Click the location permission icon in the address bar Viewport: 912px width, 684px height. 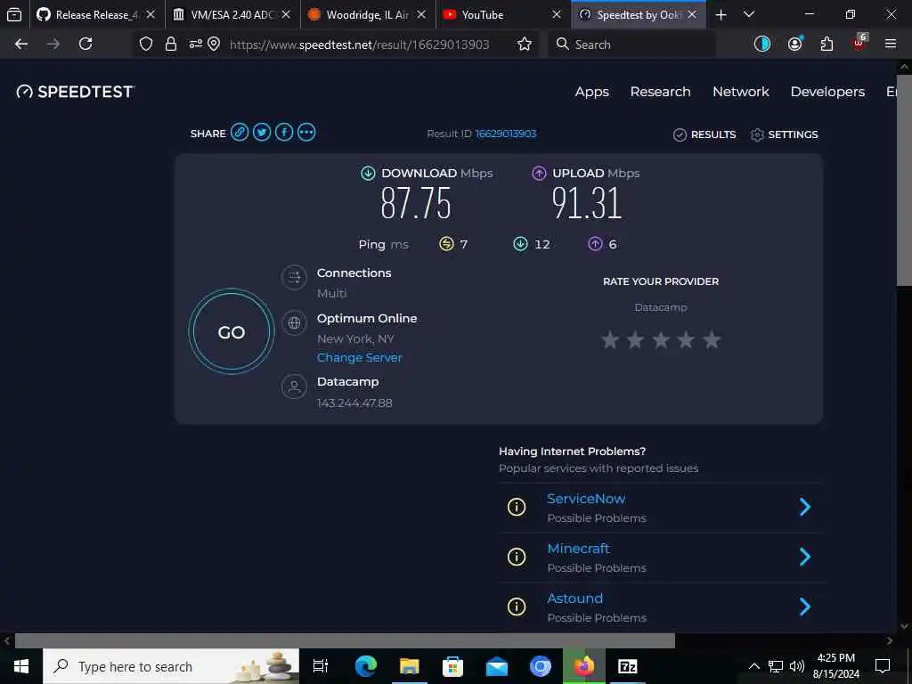click(214, 45)
